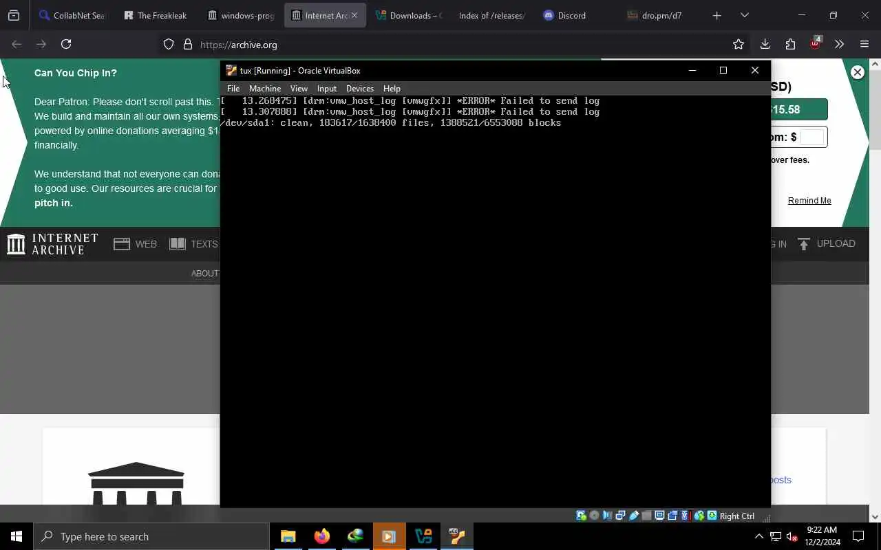The image size is (881, 550).
Task: Click the uBlock Origin extension icon
Action: (x=815, y=44)
